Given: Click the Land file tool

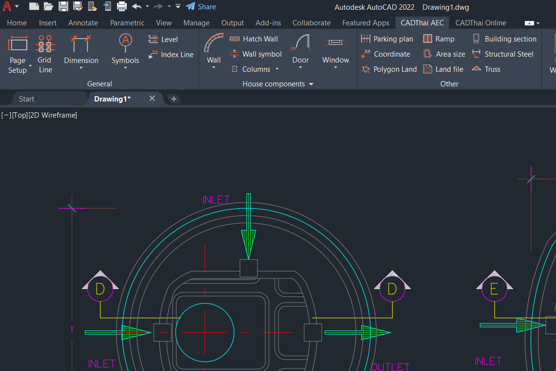Looking at the screenshot, I should 443,69.
